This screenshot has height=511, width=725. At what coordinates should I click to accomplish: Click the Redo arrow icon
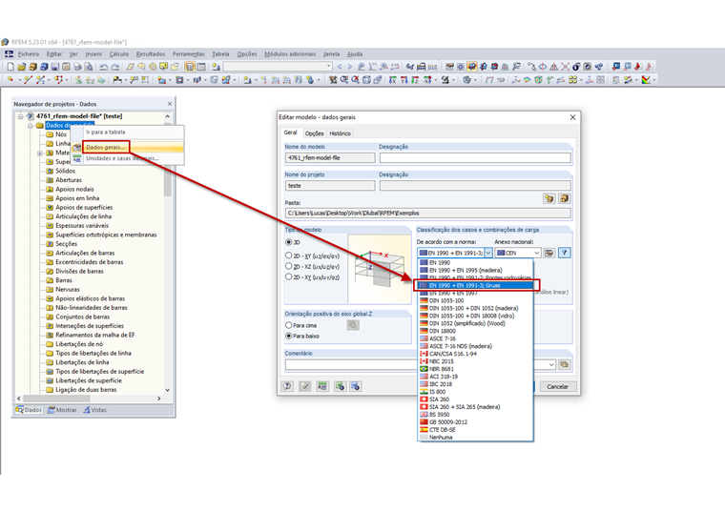point(115,67)
